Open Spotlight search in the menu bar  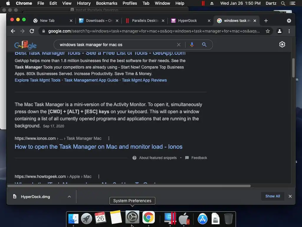283,3
